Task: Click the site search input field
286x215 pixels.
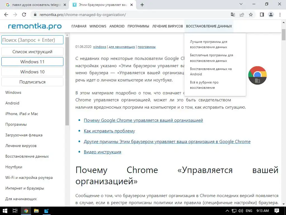Action: click(32, 40)
